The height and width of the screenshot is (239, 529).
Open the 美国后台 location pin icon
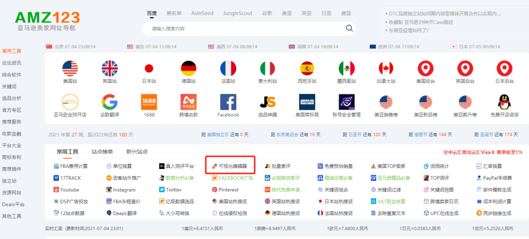tap(426, 69)
